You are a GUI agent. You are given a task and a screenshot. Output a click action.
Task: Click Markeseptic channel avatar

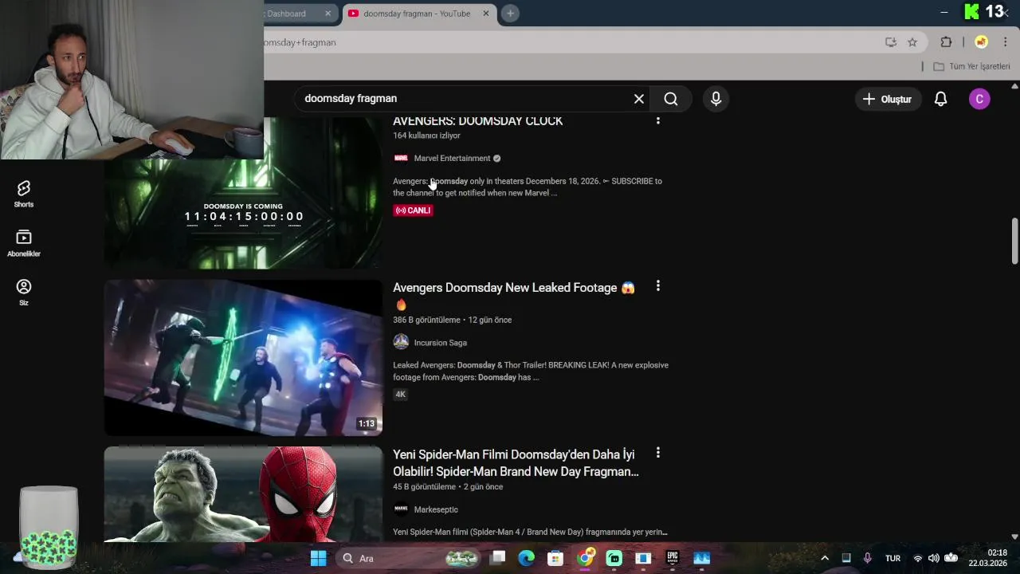click(401, 509)
